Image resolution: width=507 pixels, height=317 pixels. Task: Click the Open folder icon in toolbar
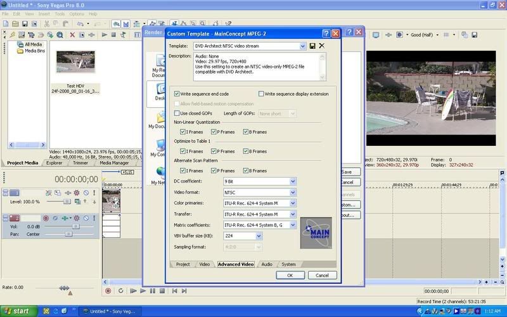pos(15,23)
